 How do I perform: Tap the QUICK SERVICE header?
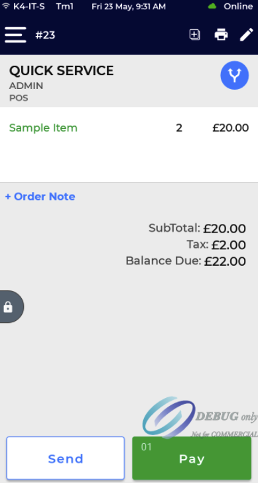[x=62, y=71]
